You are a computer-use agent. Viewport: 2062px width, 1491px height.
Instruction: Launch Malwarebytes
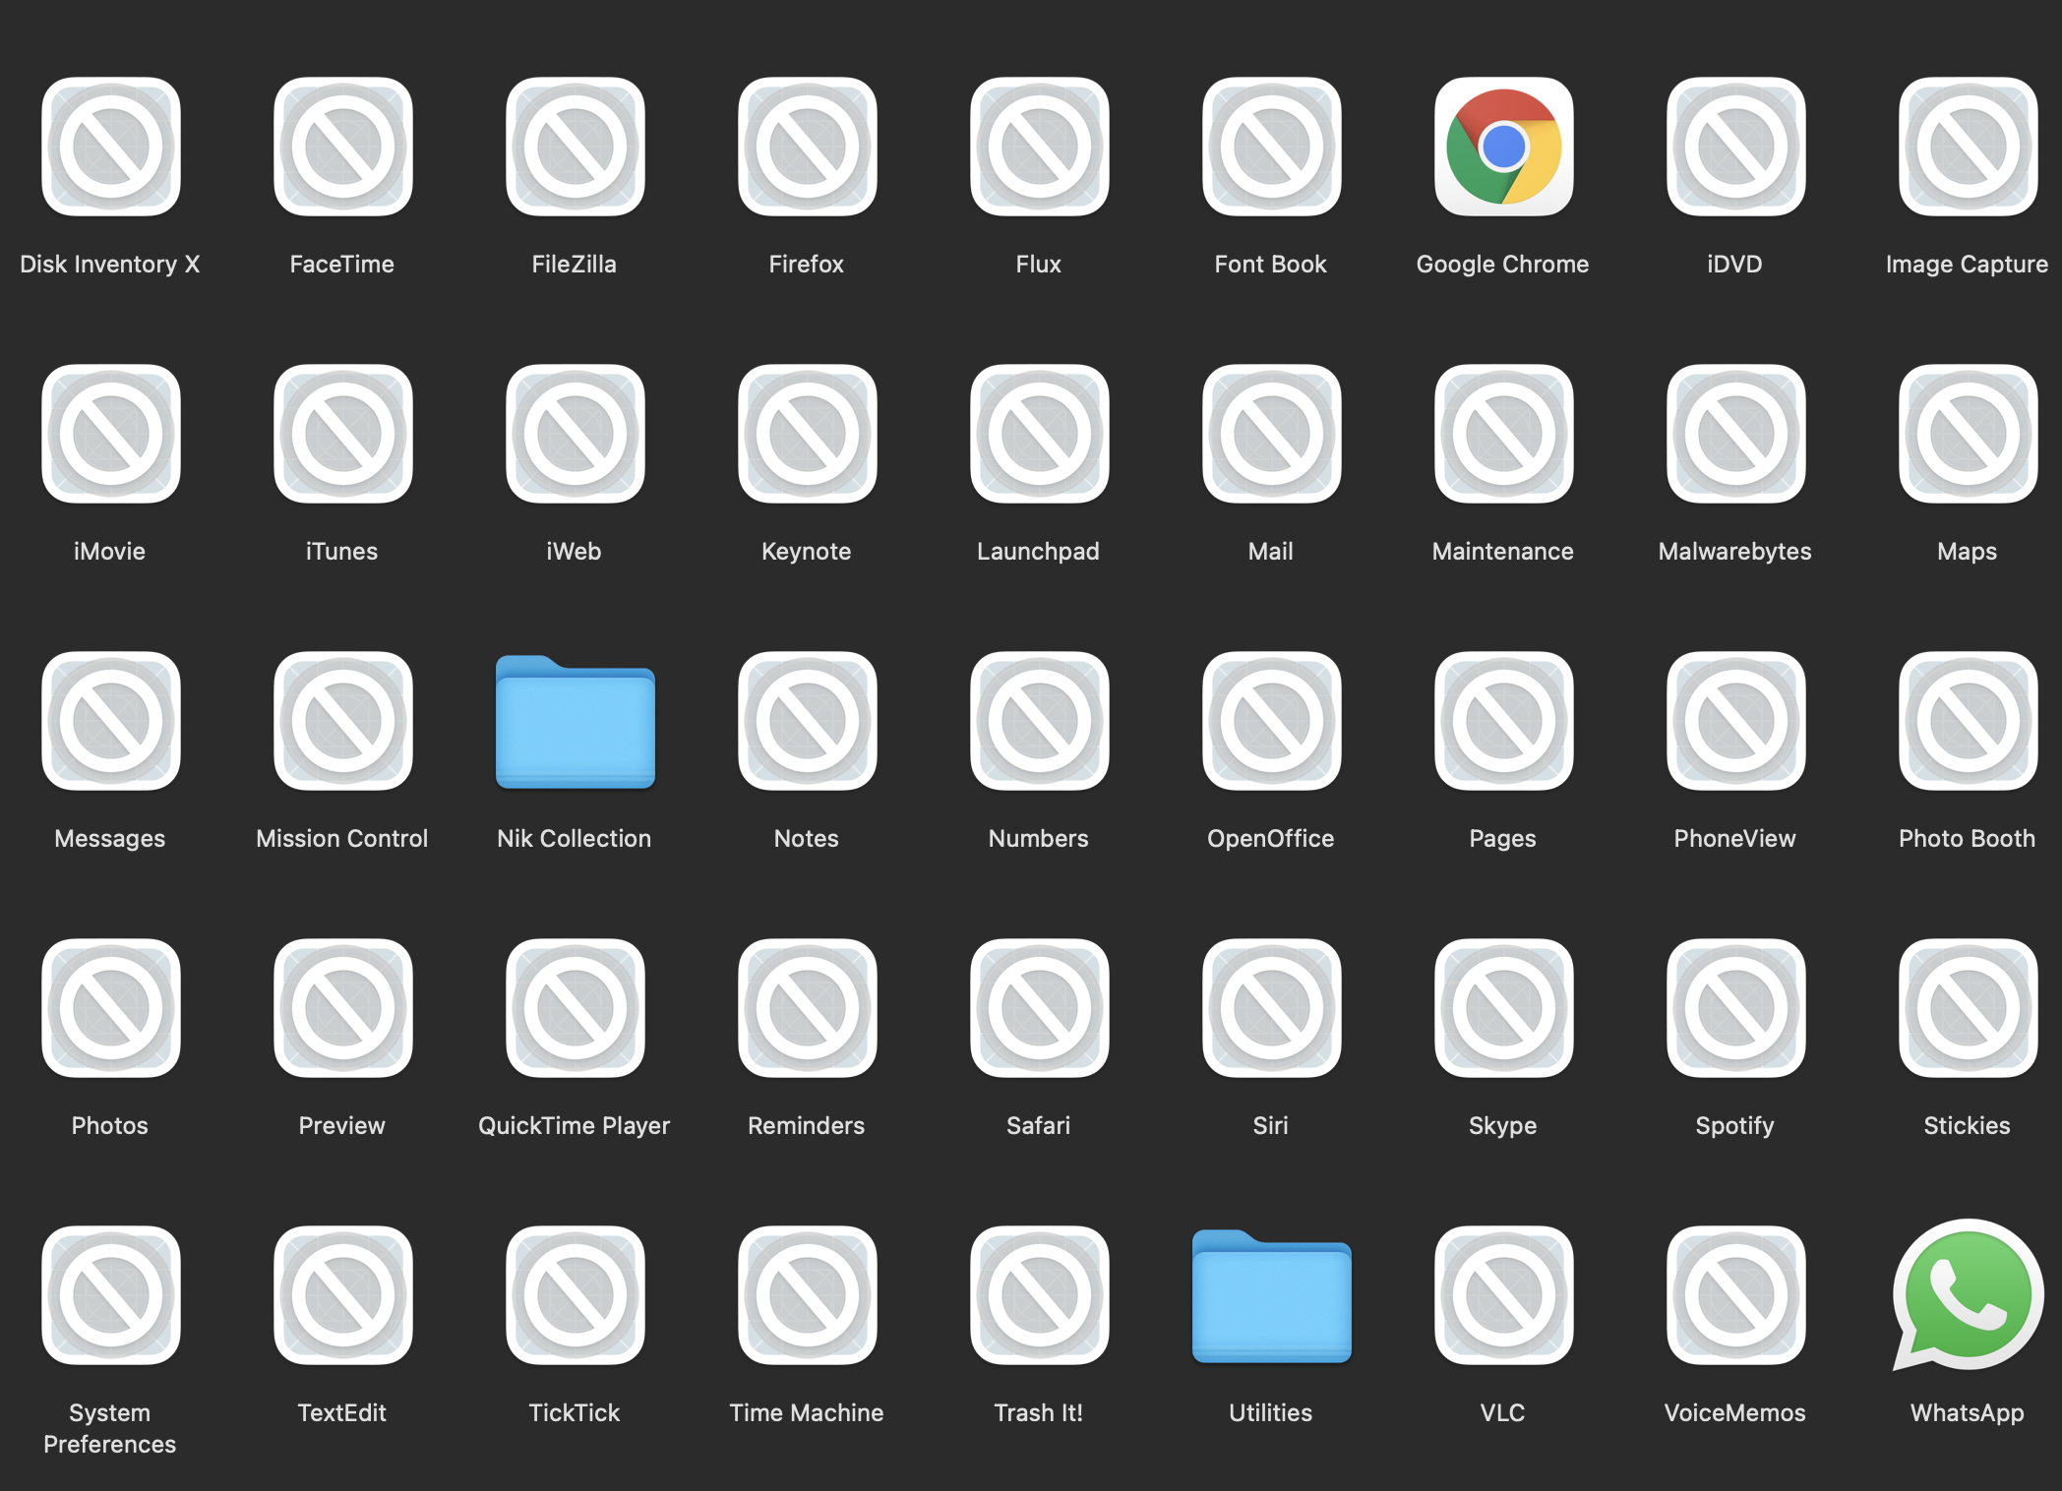(1734, 435)
